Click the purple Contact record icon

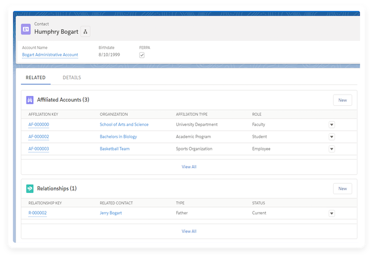coord(25,29)
